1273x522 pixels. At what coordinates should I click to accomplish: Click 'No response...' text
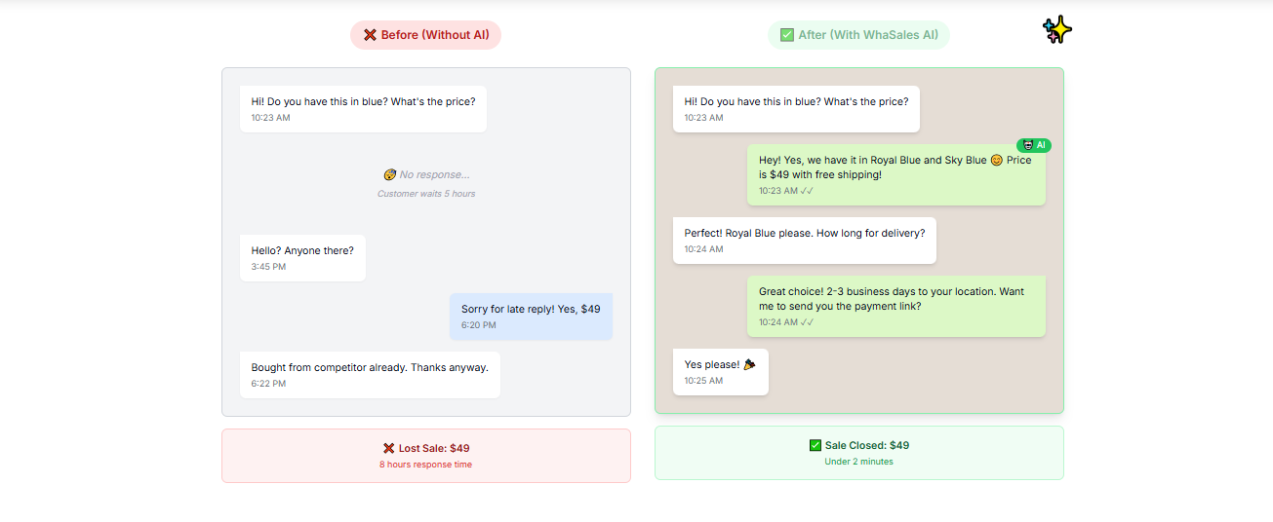click(x=434, y=174)
